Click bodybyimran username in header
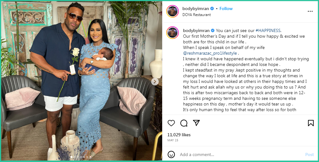 point(195,8)
